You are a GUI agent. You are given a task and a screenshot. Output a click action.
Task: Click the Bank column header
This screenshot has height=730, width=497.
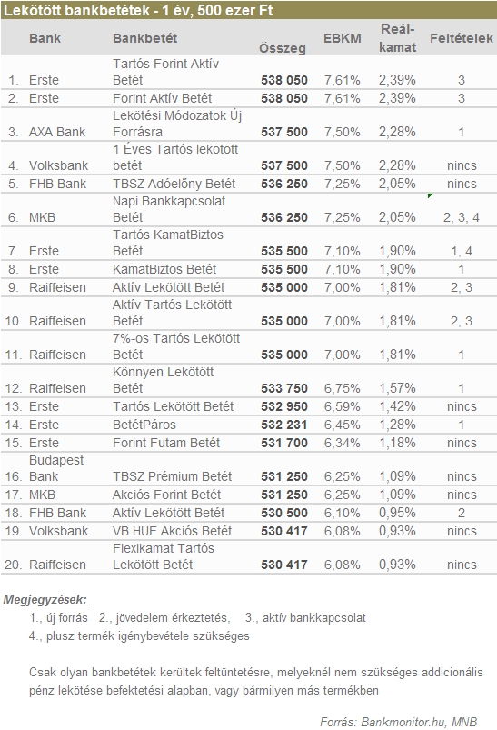tap(45, 38)
